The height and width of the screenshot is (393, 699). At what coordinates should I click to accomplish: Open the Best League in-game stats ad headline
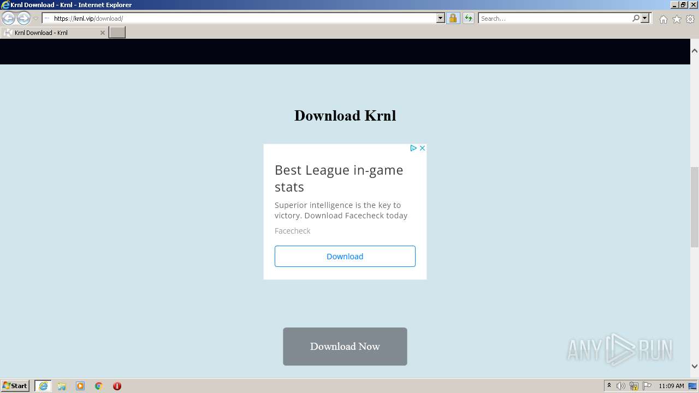coord(339,178)
